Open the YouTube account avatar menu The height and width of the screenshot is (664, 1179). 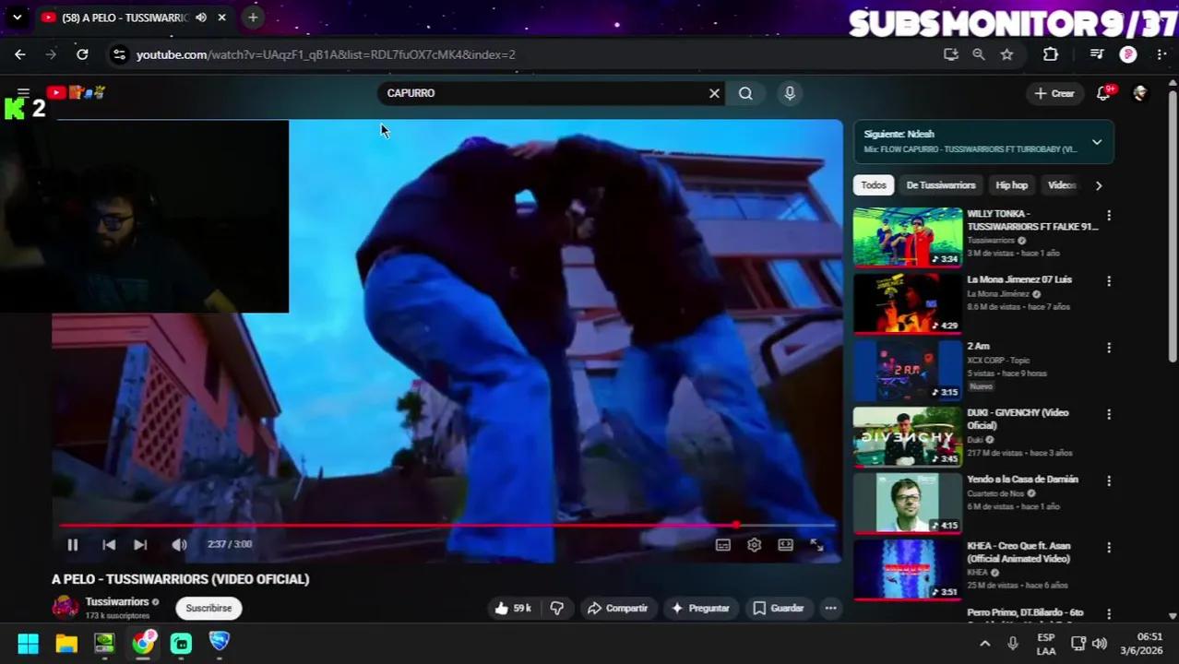pyautogui.click(x=1140, y=93)
